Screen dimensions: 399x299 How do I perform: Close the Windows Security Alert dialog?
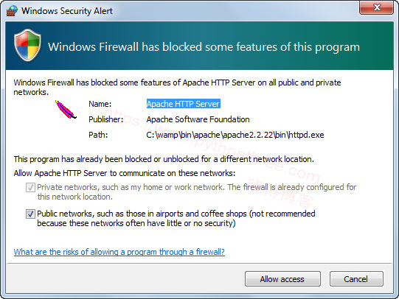376,7
